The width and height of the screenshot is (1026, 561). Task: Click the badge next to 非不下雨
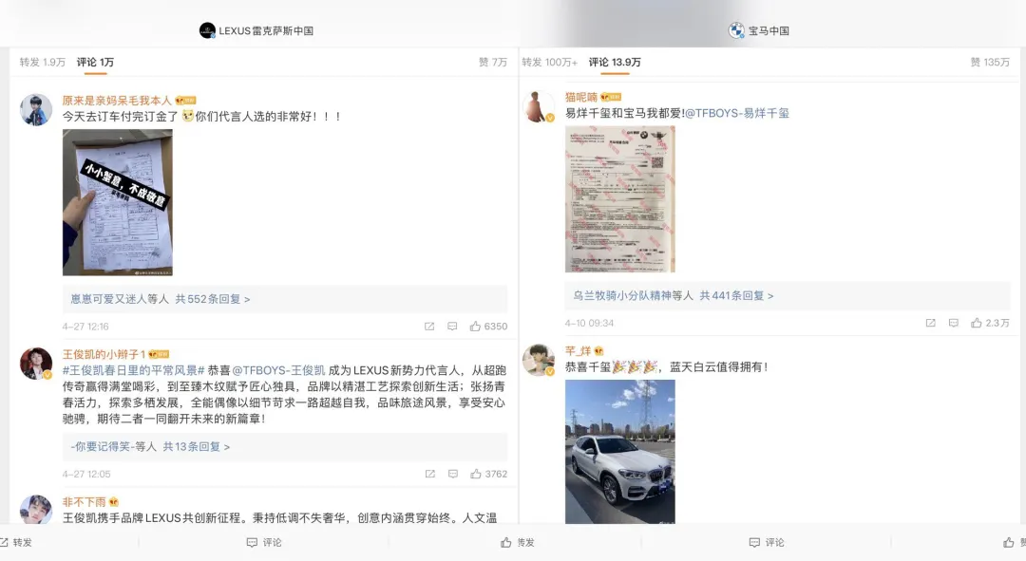coord(114,502)
